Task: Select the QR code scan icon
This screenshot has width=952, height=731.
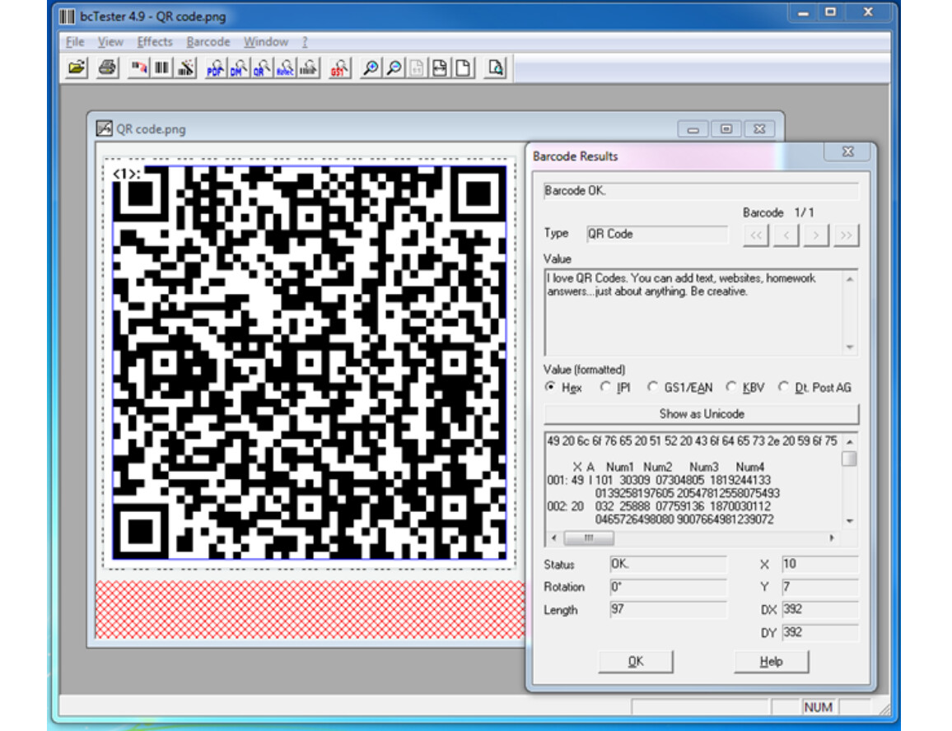Action: [262, 68]
